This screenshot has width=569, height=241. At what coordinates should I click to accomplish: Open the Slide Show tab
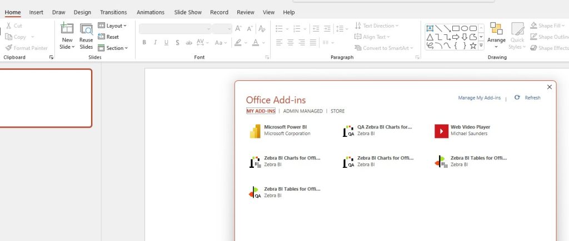188,12
